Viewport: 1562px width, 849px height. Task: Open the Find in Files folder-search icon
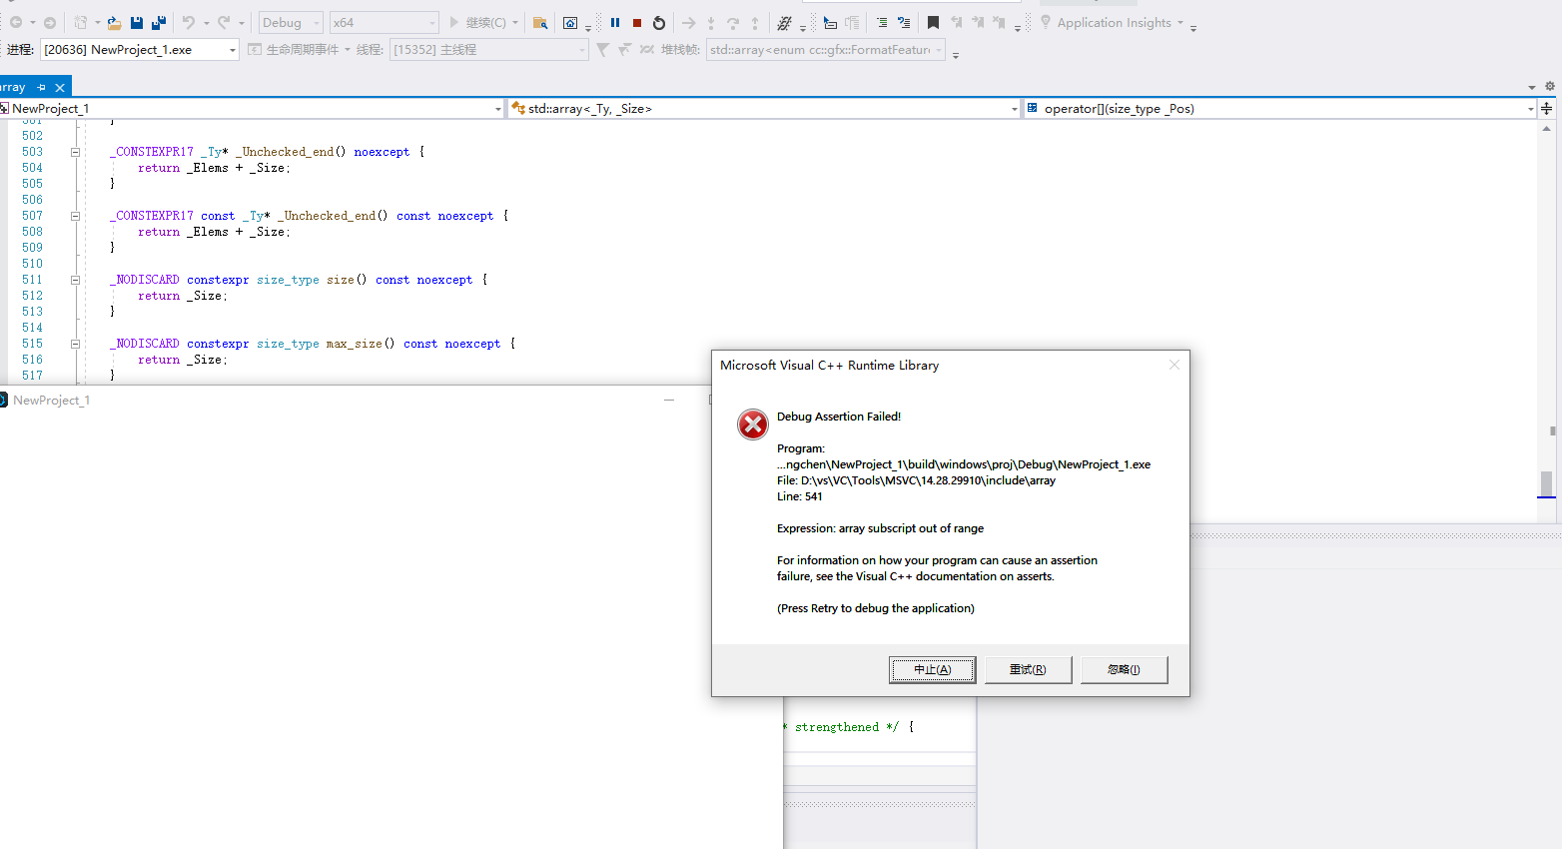click(539, 23)
